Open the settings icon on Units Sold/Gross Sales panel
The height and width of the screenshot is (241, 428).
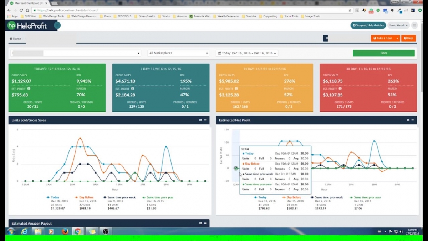[x=200, y=120]
